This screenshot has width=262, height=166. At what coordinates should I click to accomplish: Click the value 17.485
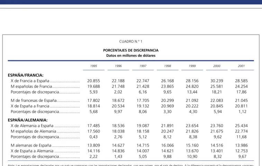click(93, 126)
